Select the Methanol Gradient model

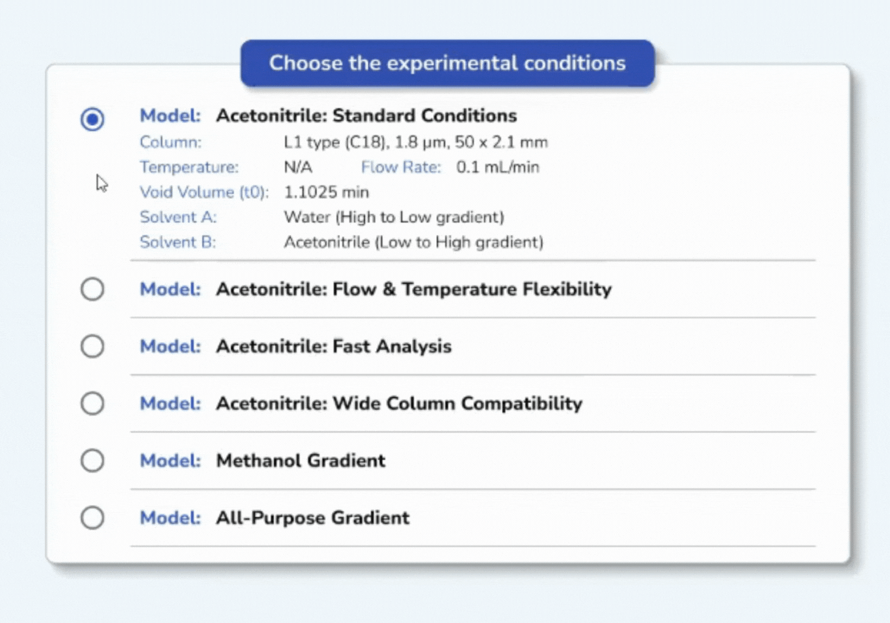point(93,460)
